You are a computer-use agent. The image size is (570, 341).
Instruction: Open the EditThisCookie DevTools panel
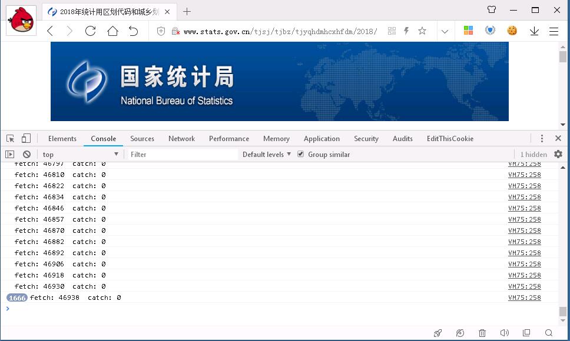(x=450, y=139)
